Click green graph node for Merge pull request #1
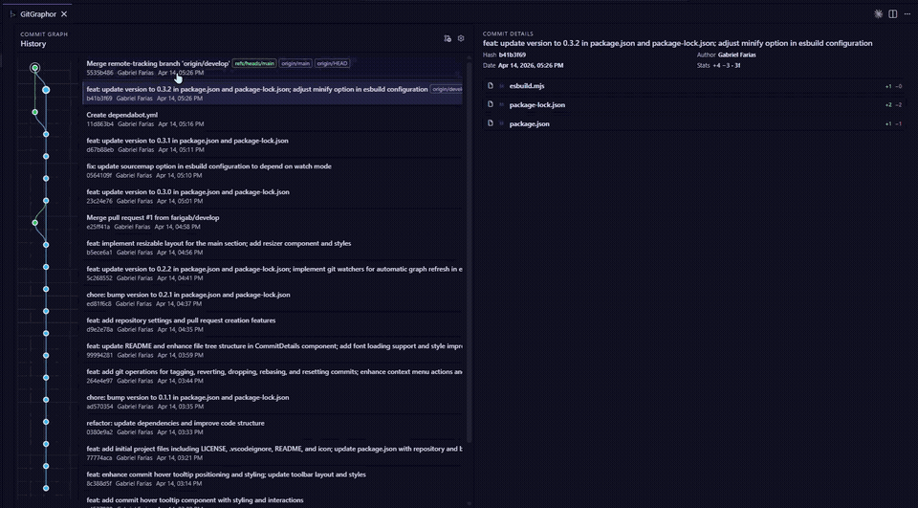 pos(35,223)
